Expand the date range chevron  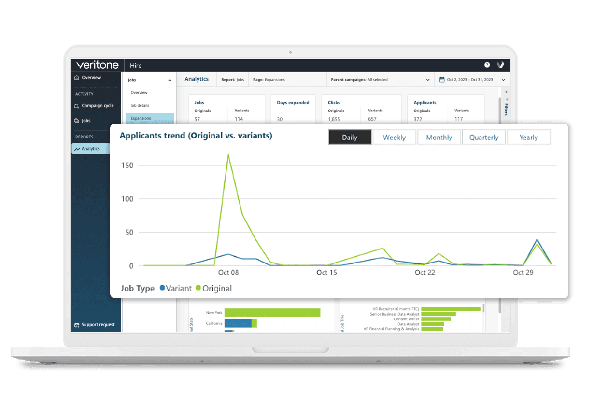pos(503,80)
